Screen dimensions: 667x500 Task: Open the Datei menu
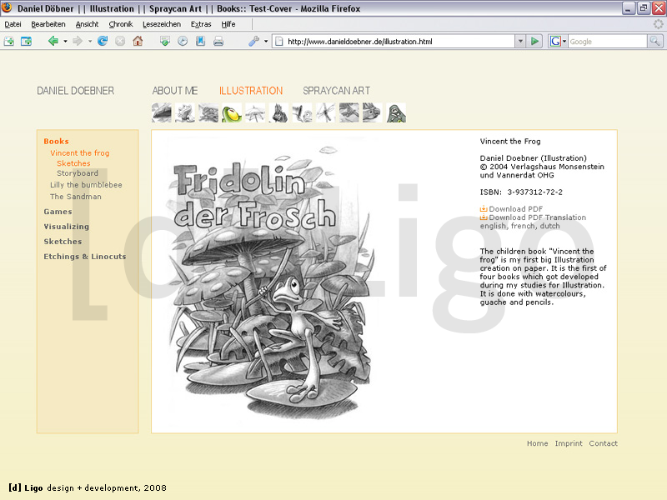coord(13,24)
